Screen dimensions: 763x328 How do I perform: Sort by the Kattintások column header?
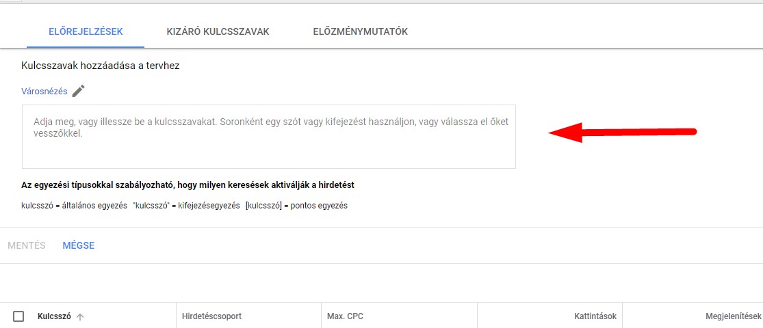(592, 316)
